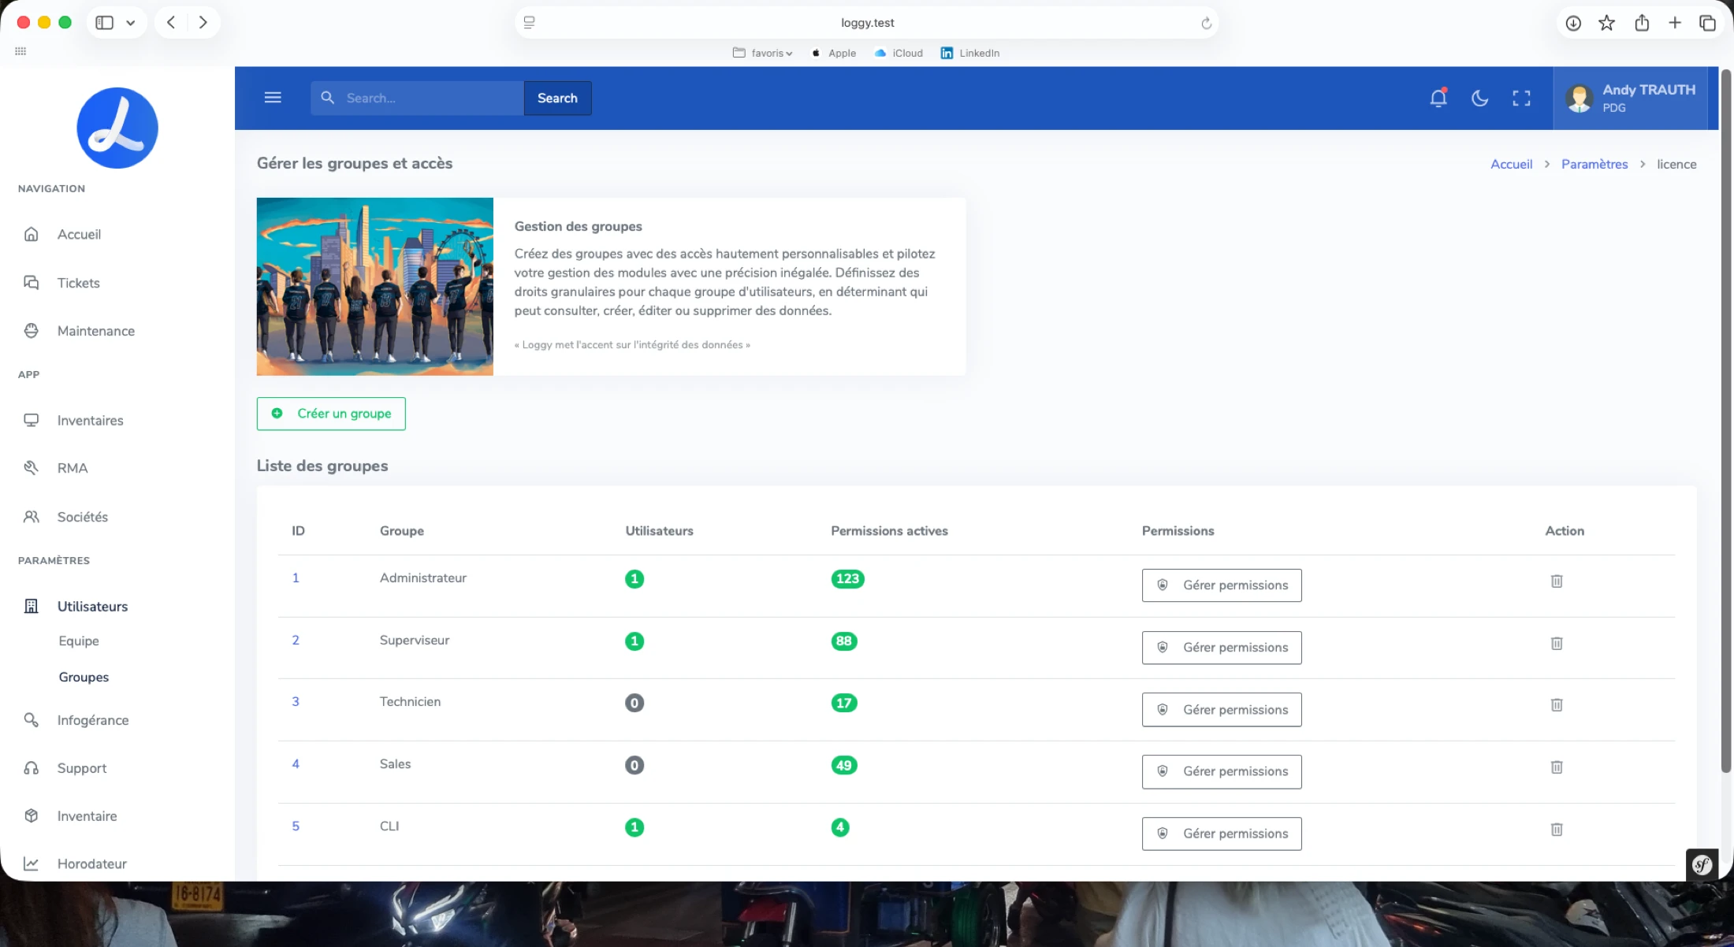1734x947 pixels.
Task: Click the Horodateur chart icon in the sidebar
Action: click(x=31, y=863)
